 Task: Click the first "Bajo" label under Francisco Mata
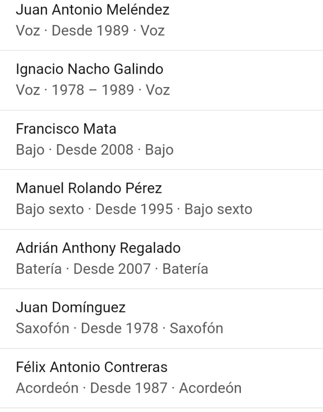(x=30, y=150)
